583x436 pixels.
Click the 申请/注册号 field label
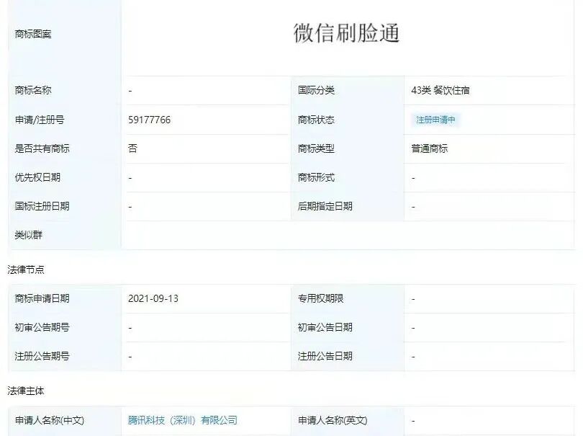40,120
